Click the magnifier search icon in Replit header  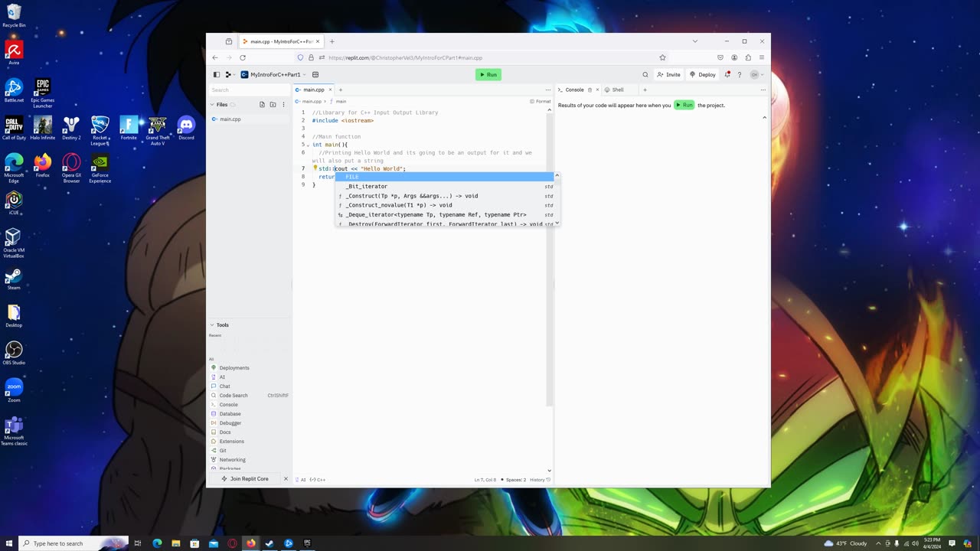point(645,74)
